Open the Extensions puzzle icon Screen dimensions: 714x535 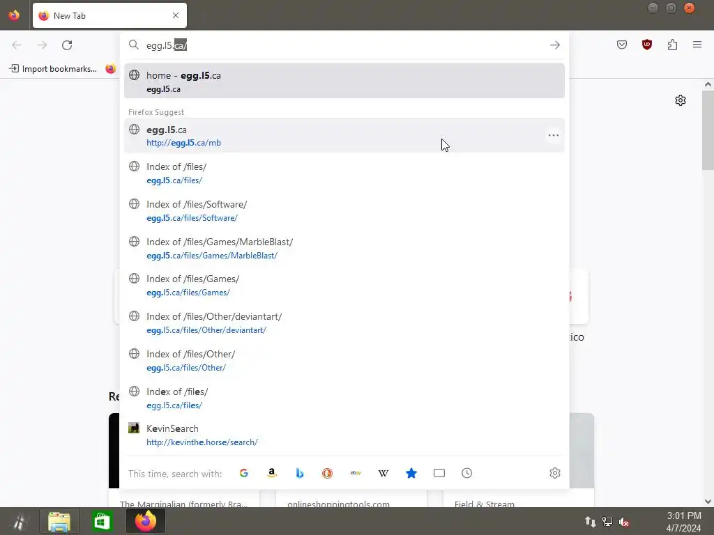pyautogui.click(x=672, y=45)
